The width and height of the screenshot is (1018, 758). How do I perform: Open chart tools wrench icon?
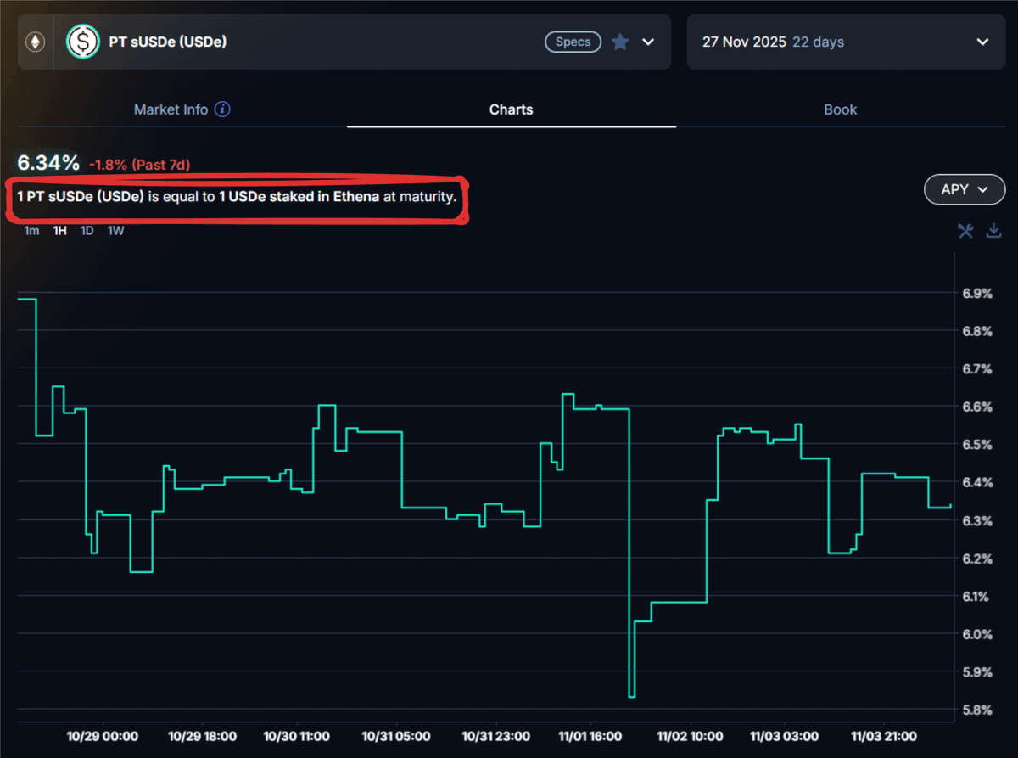[965, 231]
